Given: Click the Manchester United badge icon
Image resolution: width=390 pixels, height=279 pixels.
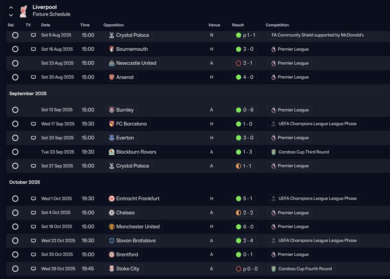Looking at the screenshot, I should (x=112, y=227).
